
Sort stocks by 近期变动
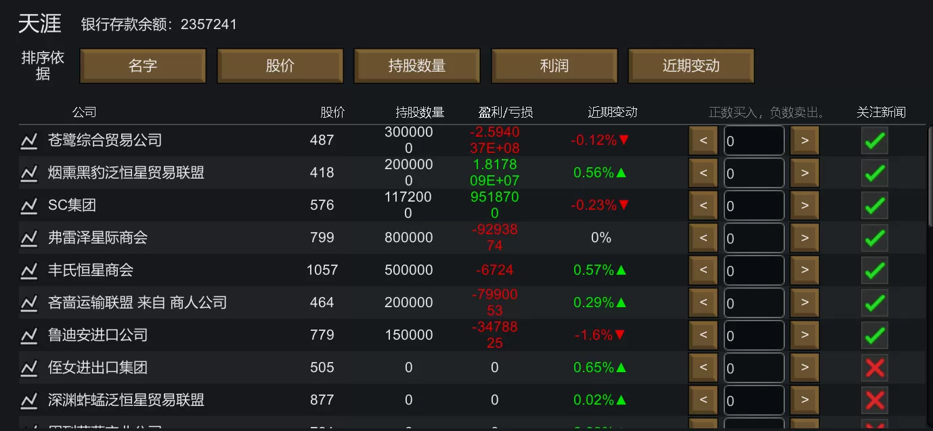pyautogui.click(x=691, y=66)
